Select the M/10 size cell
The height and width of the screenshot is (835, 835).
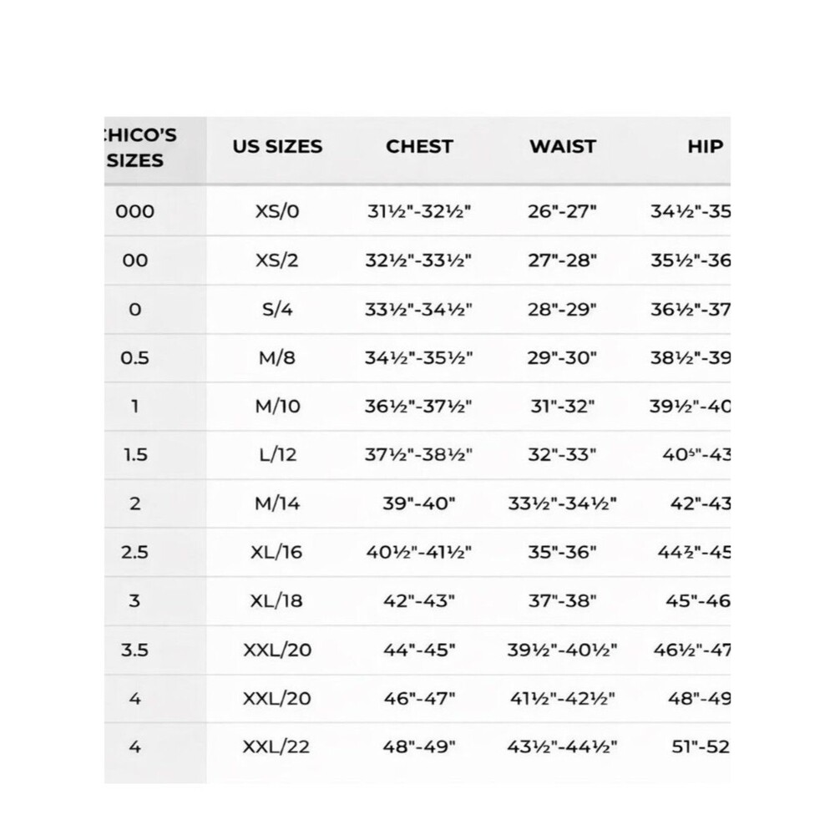point(277,407)
